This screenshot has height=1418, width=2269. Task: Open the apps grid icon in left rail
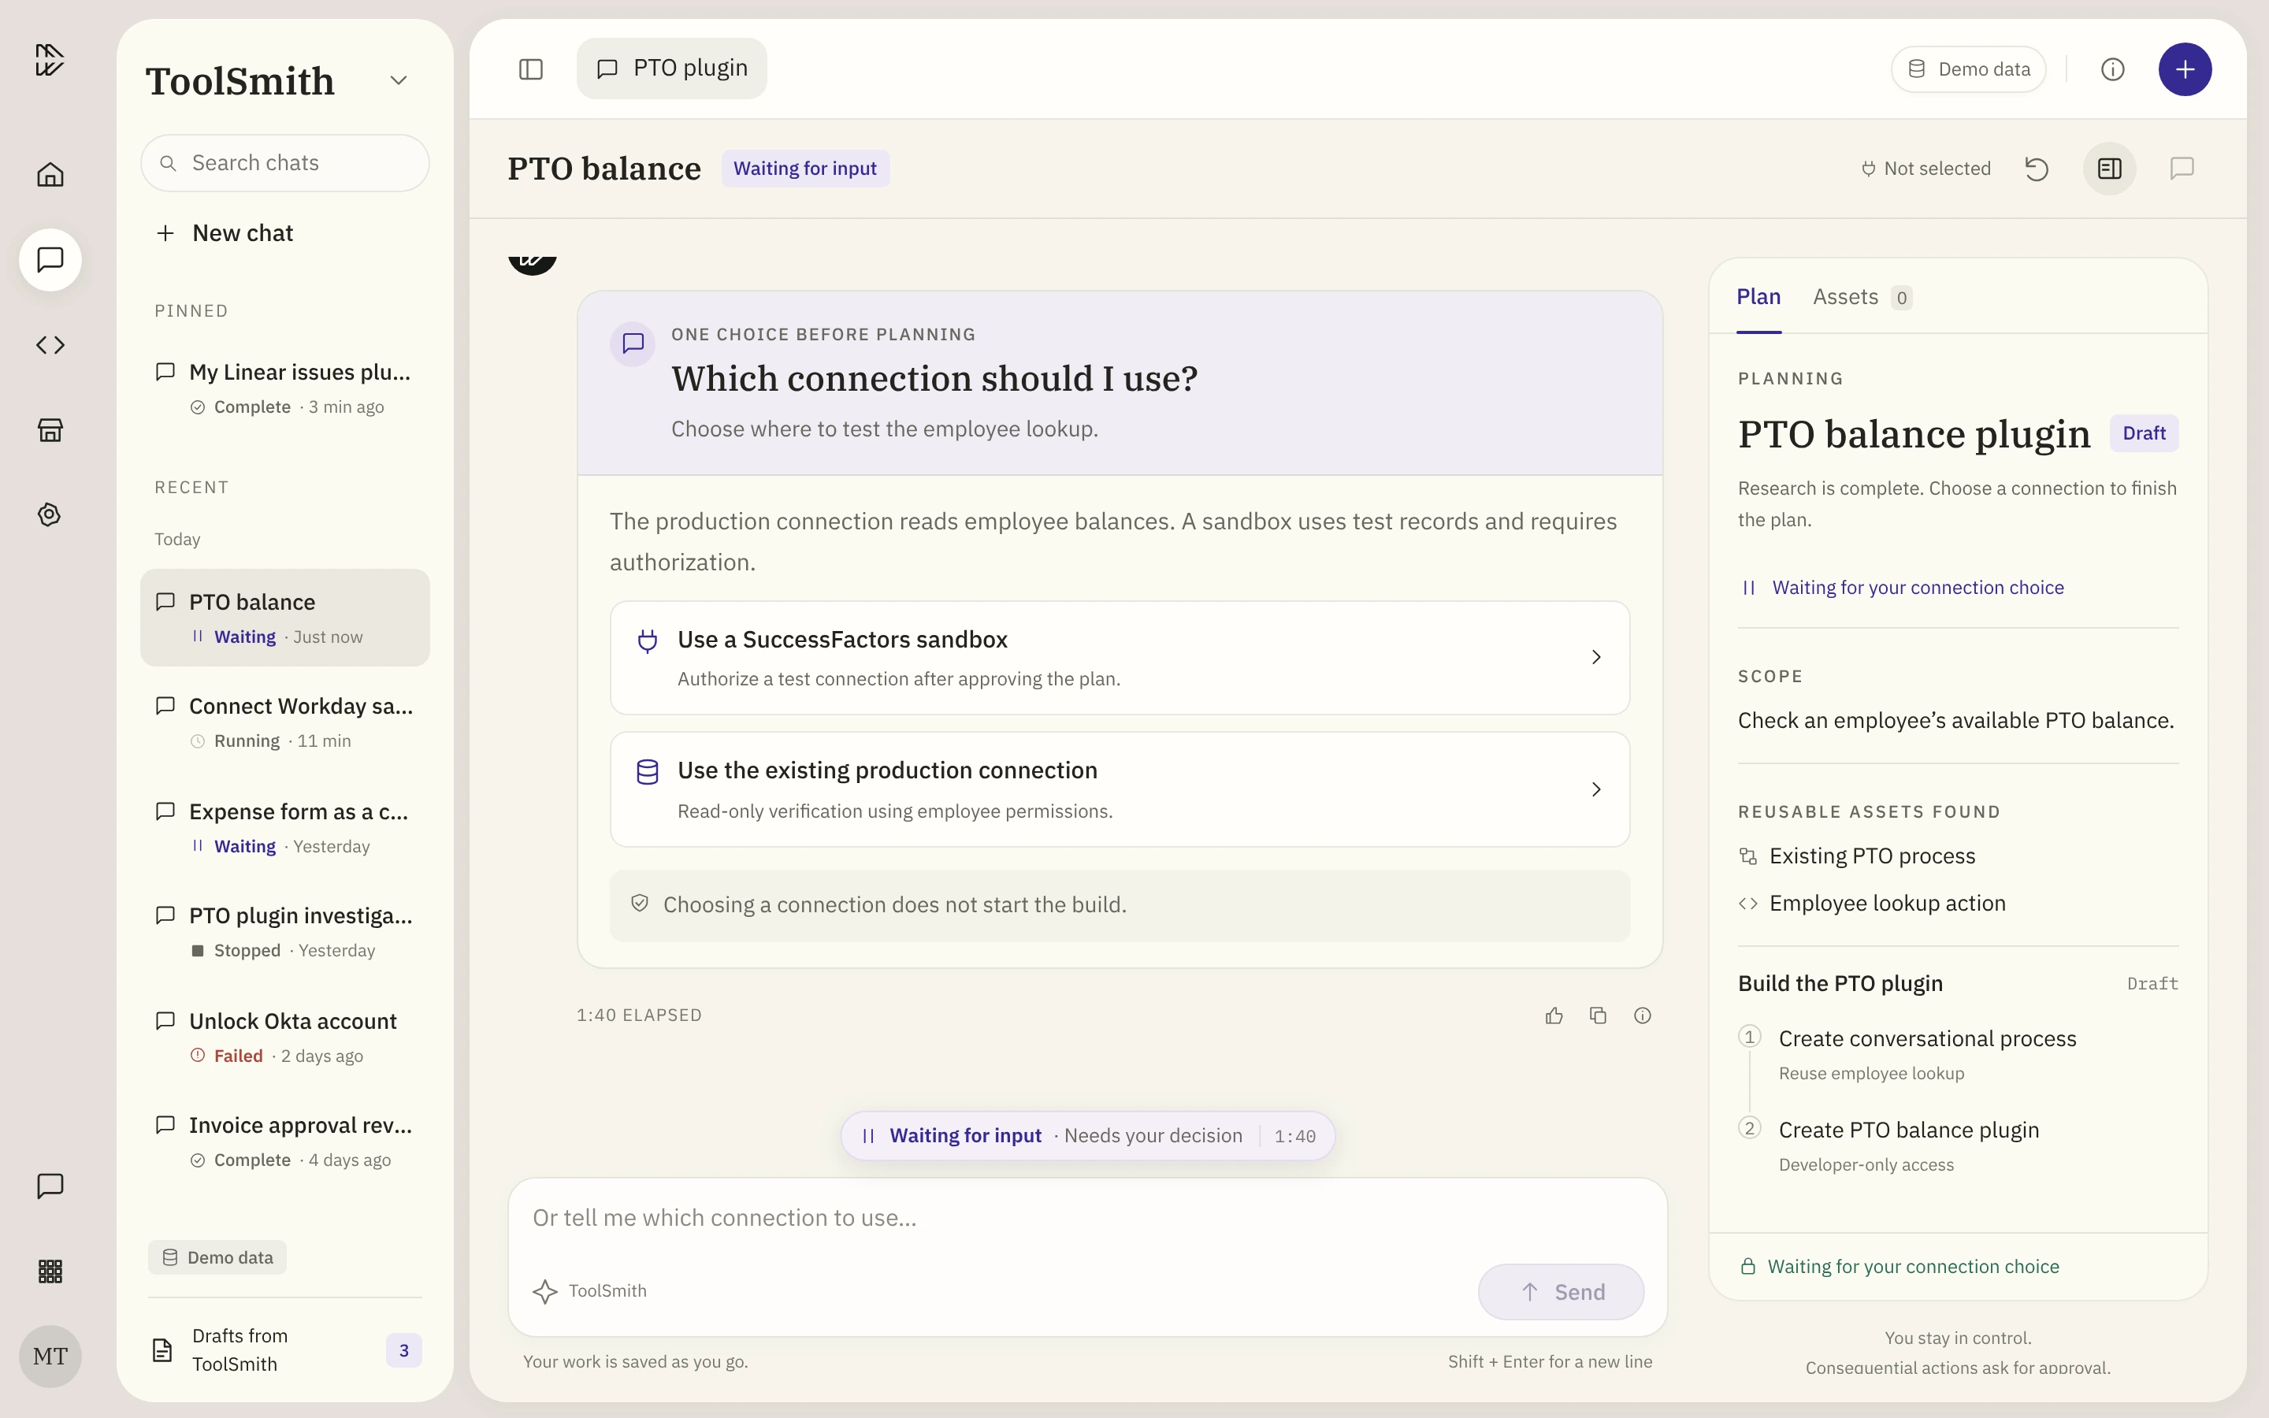[50, 1271]
